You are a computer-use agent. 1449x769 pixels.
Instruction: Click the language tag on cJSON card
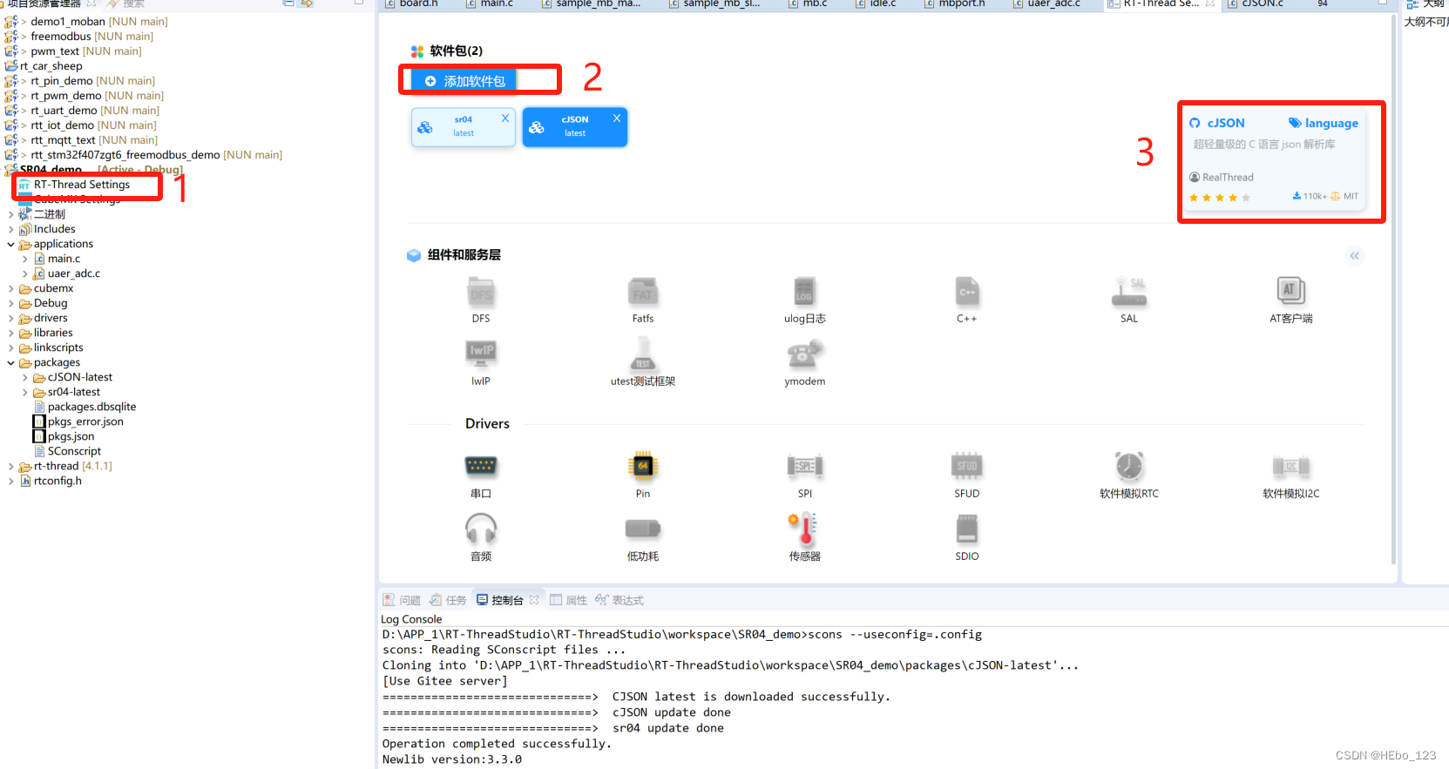1324,123
